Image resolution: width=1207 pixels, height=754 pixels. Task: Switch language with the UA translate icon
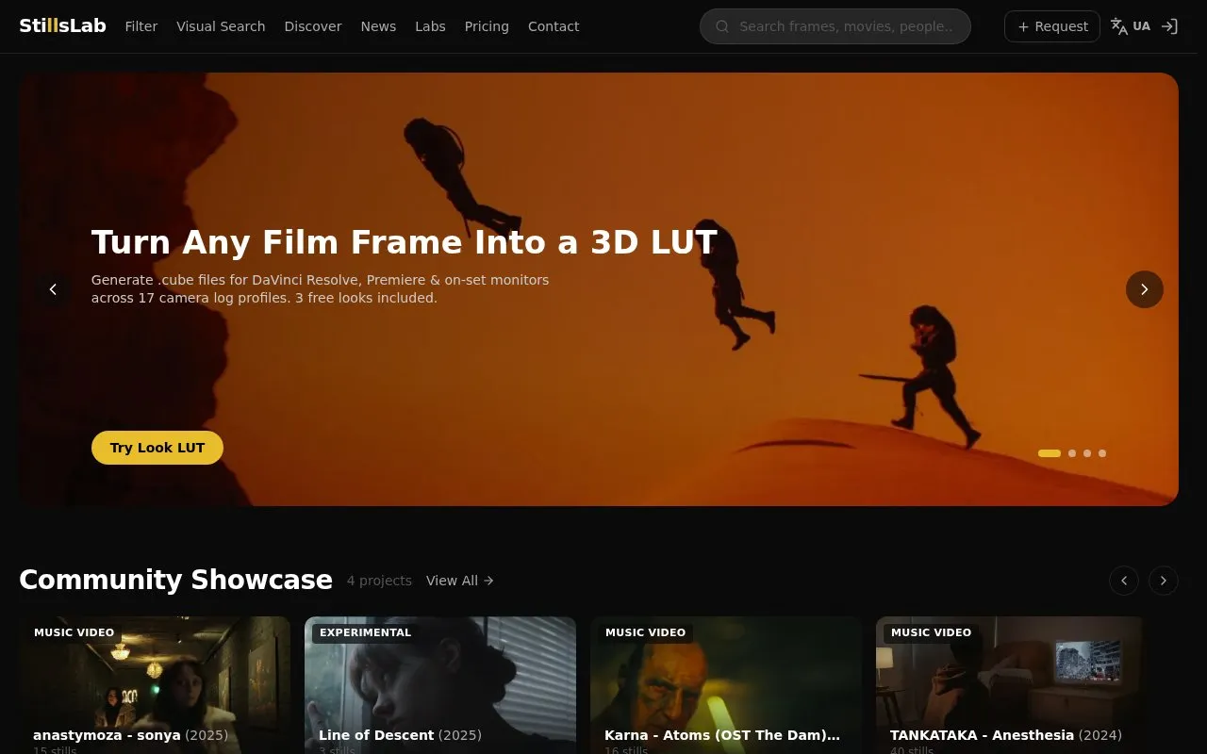[x=1130, y=26]
